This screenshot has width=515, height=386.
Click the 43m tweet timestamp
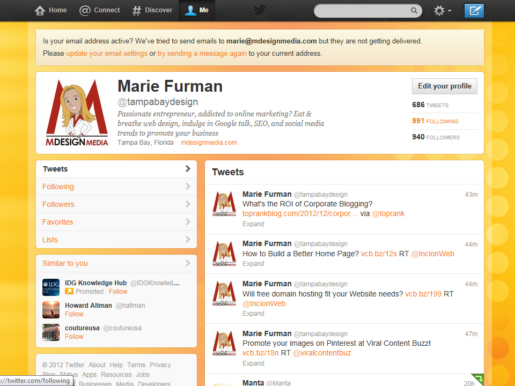click(x=471, y=195)
